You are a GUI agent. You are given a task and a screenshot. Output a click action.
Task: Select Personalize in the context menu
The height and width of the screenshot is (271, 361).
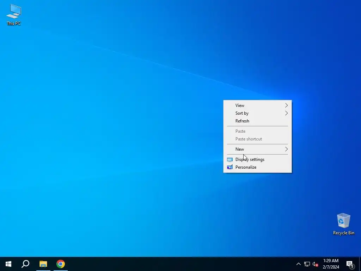tap(257, 167)
